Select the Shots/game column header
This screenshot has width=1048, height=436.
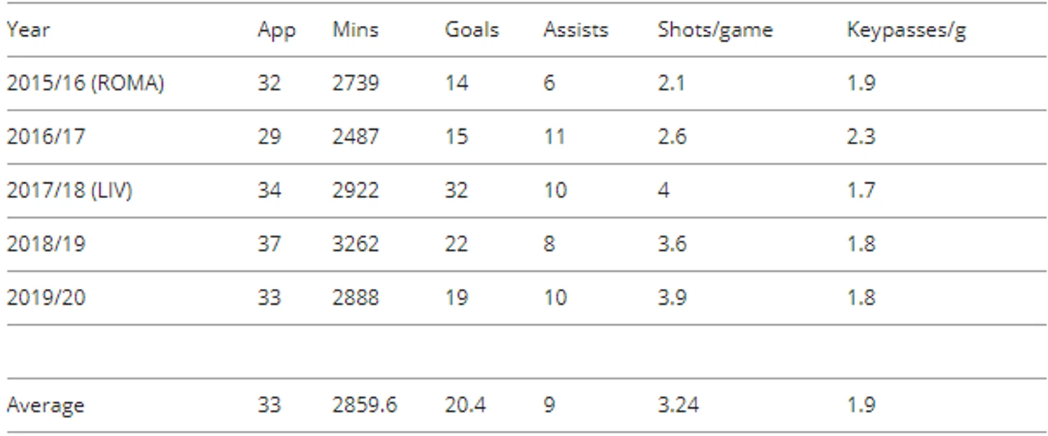point(715,31)
